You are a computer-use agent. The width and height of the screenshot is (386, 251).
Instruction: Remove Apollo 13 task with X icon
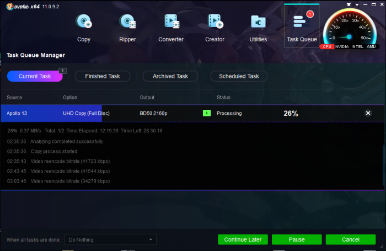pyautogui.click(x=368, y=113)
